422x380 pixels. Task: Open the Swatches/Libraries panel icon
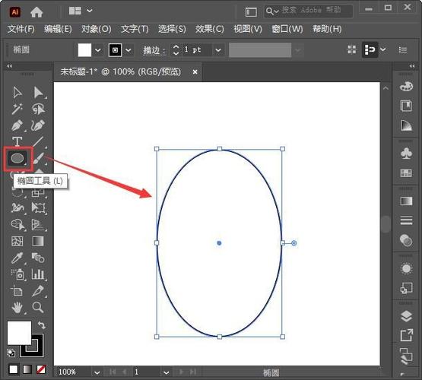(406, 106)
